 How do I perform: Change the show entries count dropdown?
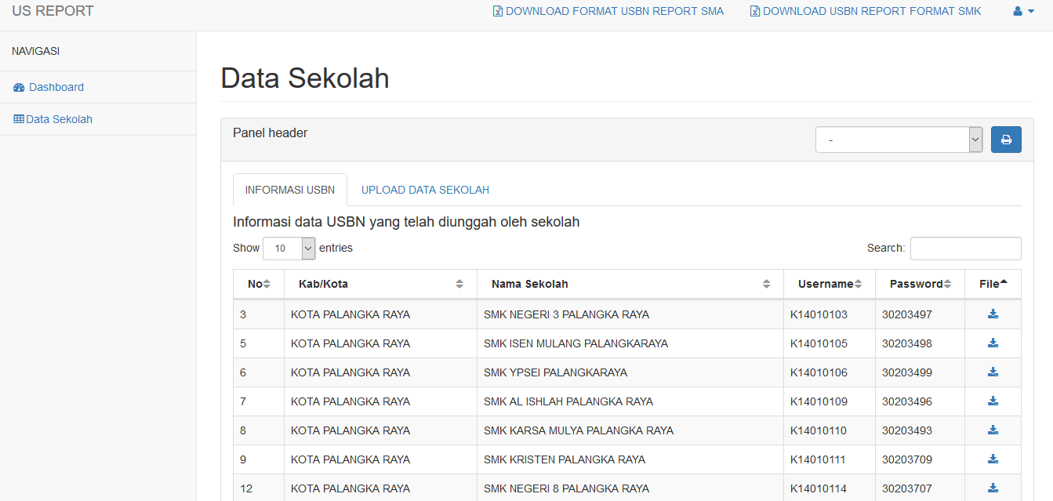tap(289, 249)
